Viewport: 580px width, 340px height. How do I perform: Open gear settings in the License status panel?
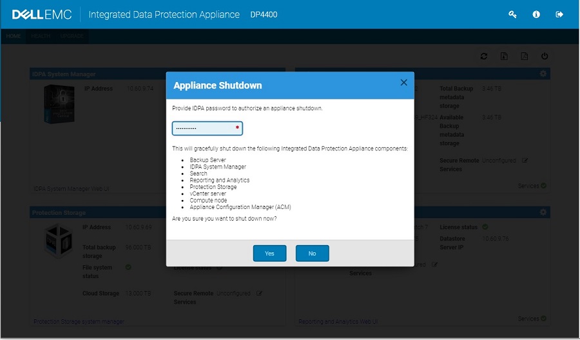click(543, 212)
